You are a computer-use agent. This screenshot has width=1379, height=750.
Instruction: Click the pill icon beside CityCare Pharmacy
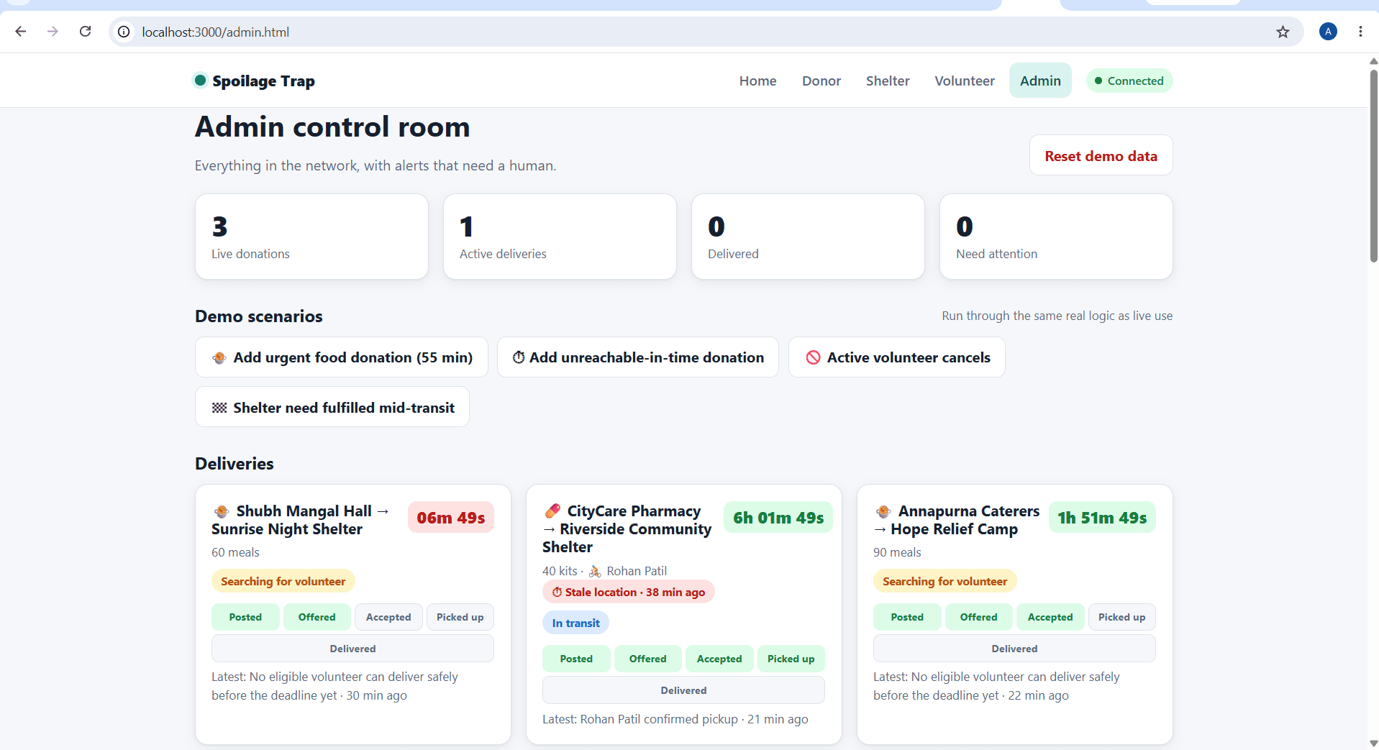(x=552, y=511)
